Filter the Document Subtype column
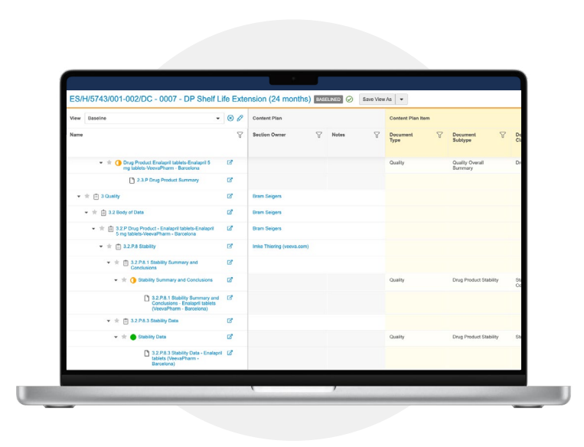 502,135
